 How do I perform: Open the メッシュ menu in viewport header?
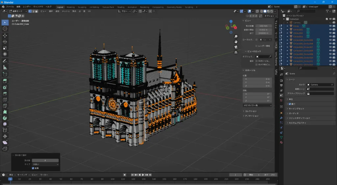click(x=65, y=11)
